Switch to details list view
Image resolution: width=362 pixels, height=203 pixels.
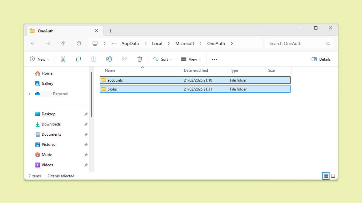[326, 176]
